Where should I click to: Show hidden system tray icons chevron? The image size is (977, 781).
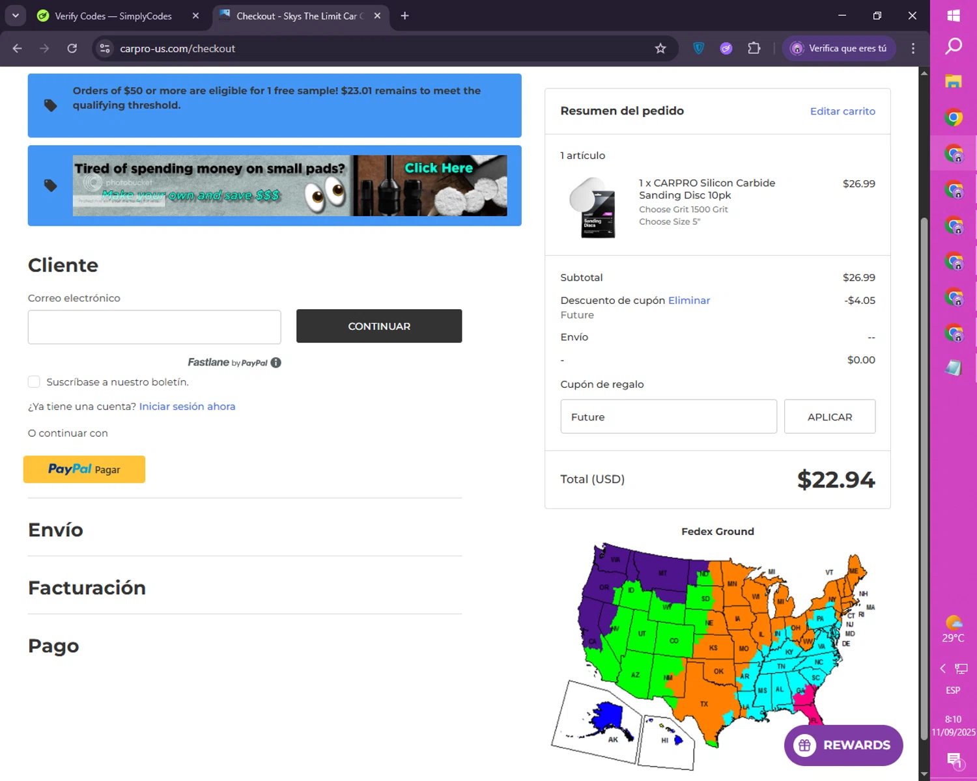[x=942, y=668]
